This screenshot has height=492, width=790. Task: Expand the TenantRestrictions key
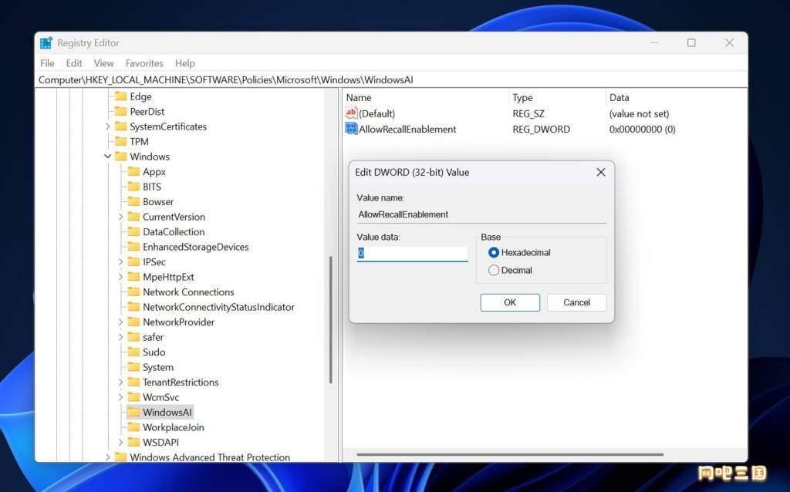click(x=120, y=382)
